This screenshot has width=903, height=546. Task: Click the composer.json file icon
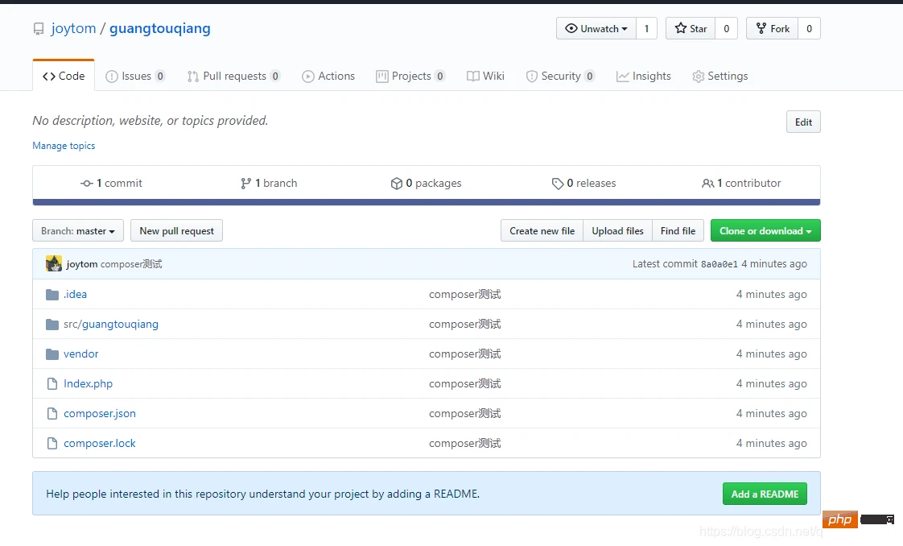tap(52, 414)
